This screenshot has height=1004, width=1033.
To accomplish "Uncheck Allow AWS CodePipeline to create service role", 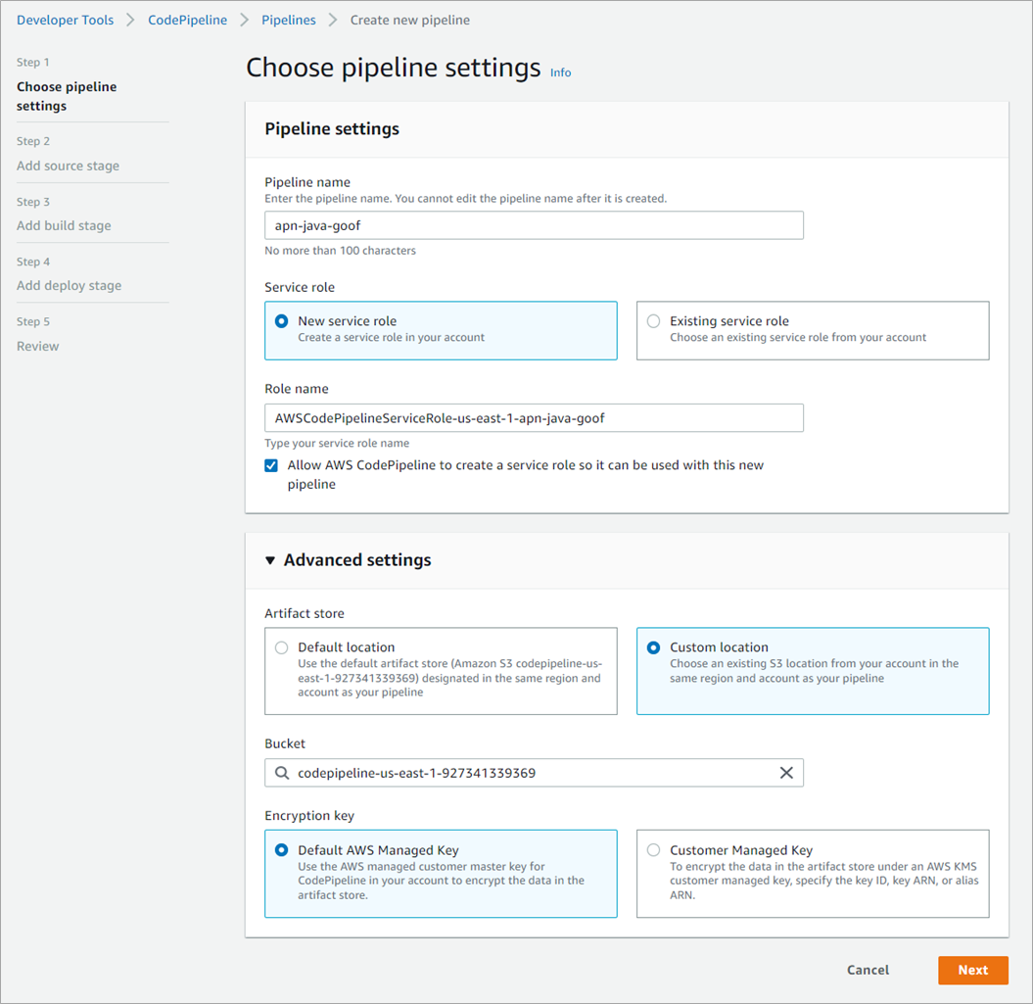I will [x=271, y=465].
